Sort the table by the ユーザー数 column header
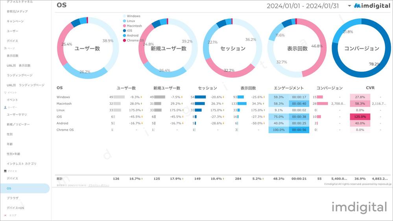The height and width of the screenshot is (221, 393). [x=126, y=88]
